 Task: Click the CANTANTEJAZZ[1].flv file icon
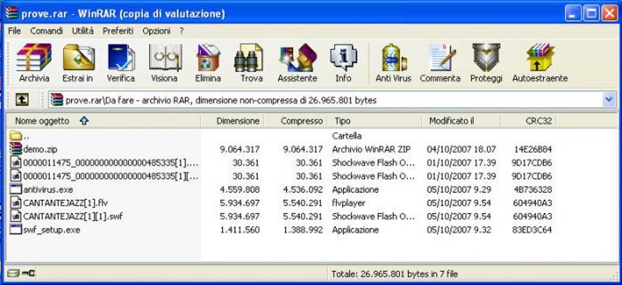(15, 203)
